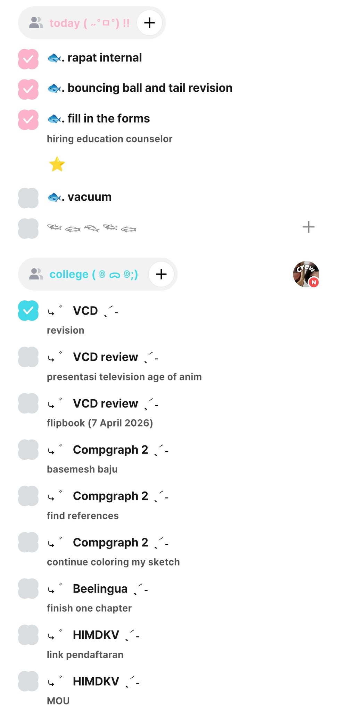Add a new task to today list
The image size is (337, 711).
[149, 23]
